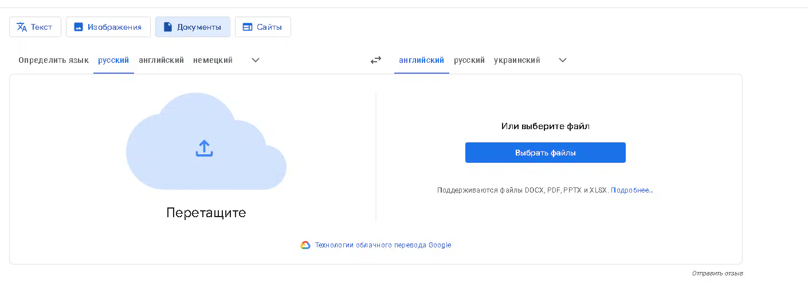Screen dimensions: 808x296
Task: Switch to the Изображения tab
Action: click(x=108, y=27)
